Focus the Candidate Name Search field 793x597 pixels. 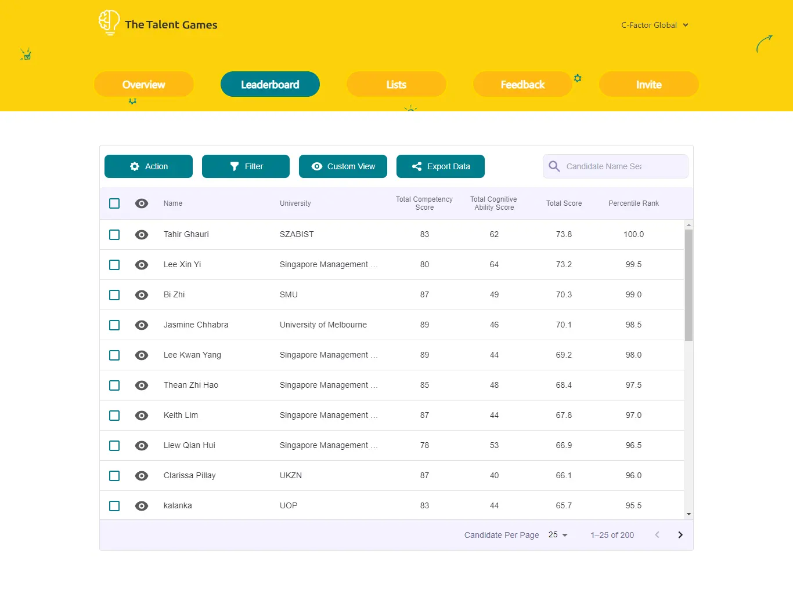615,166
